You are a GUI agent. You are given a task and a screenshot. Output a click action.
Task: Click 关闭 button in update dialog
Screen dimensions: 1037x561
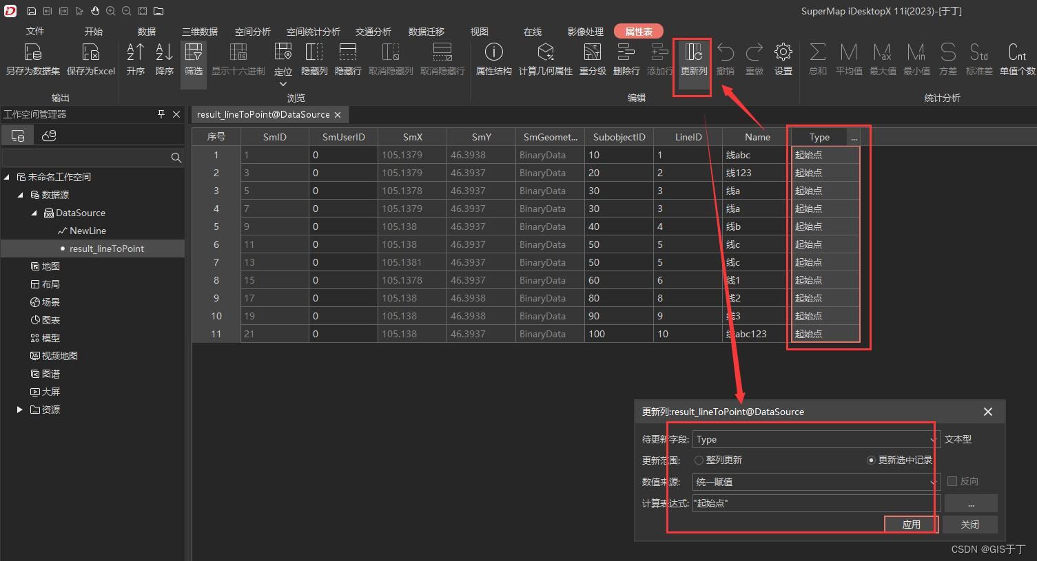click(970, 525)
